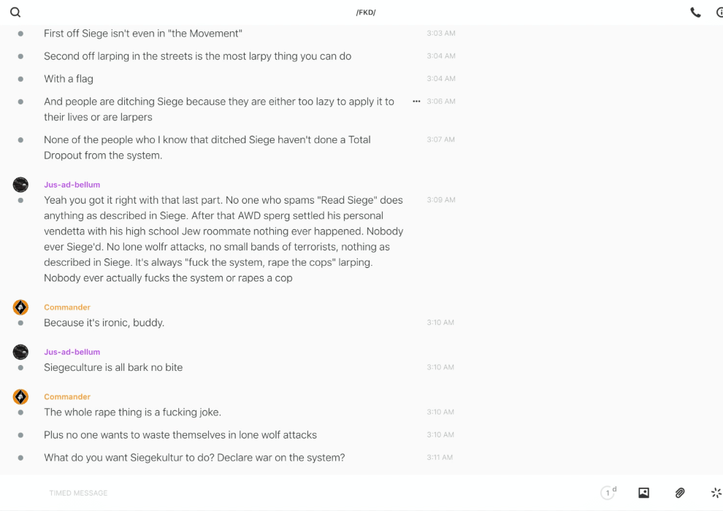Click the 3:09 AM message timestamp
The width and height of the screenshot is (723, 511).
pos(440,200)
